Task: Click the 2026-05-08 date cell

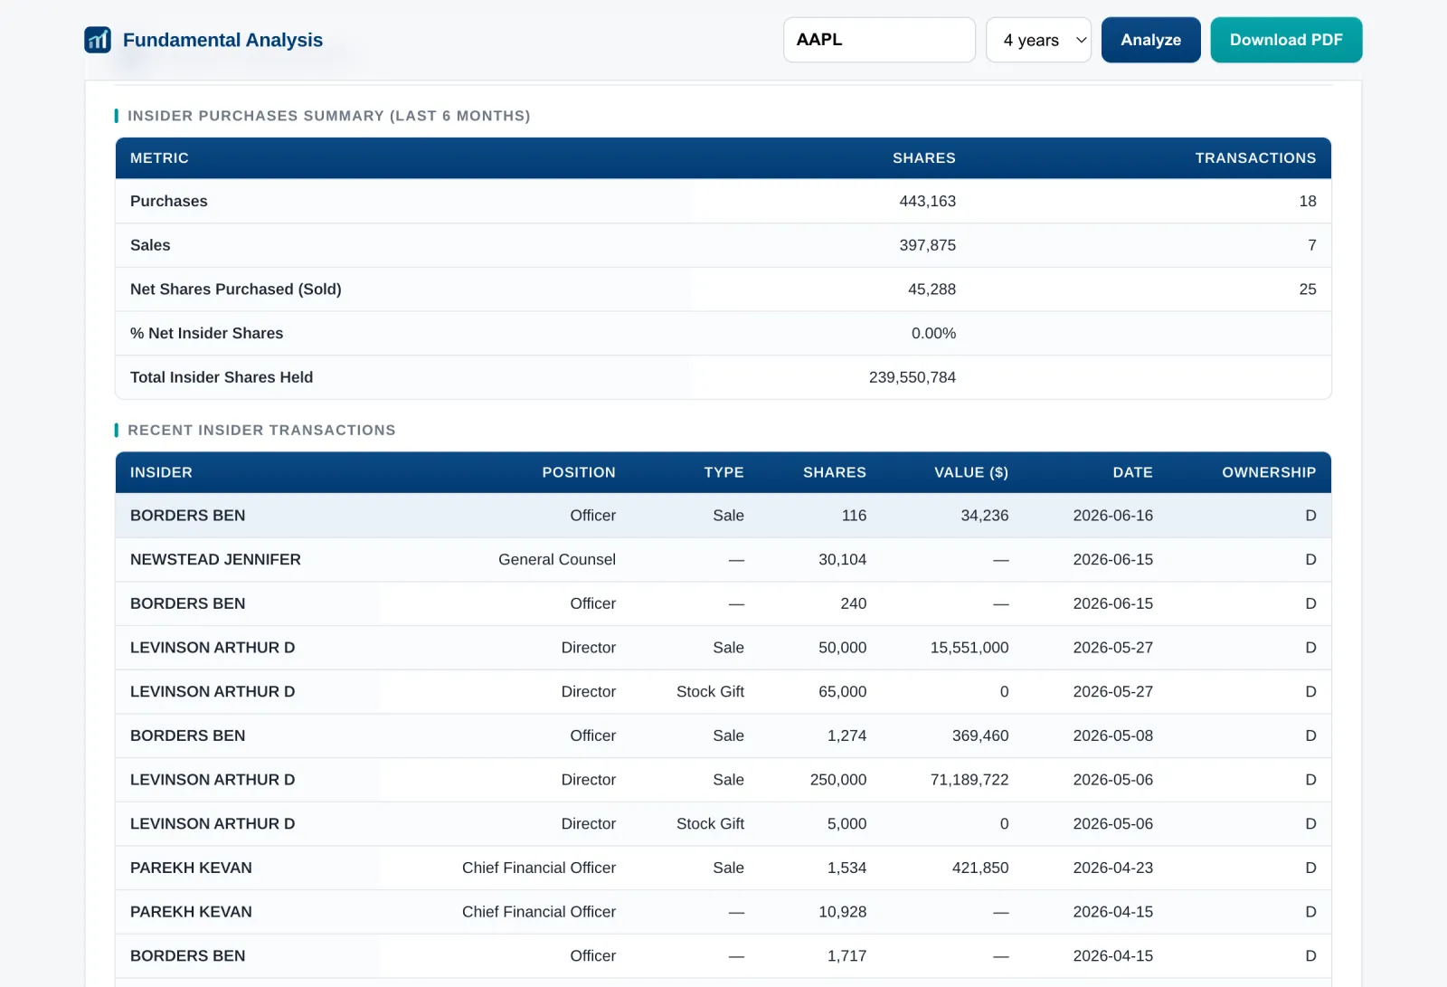Action: 1113,736
